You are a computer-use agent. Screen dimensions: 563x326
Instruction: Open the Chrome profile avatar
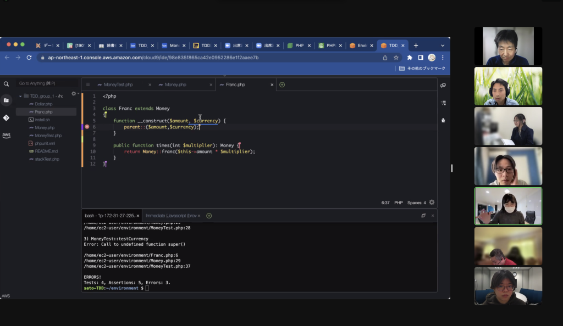pyautogui.click(x=432, y=57)
